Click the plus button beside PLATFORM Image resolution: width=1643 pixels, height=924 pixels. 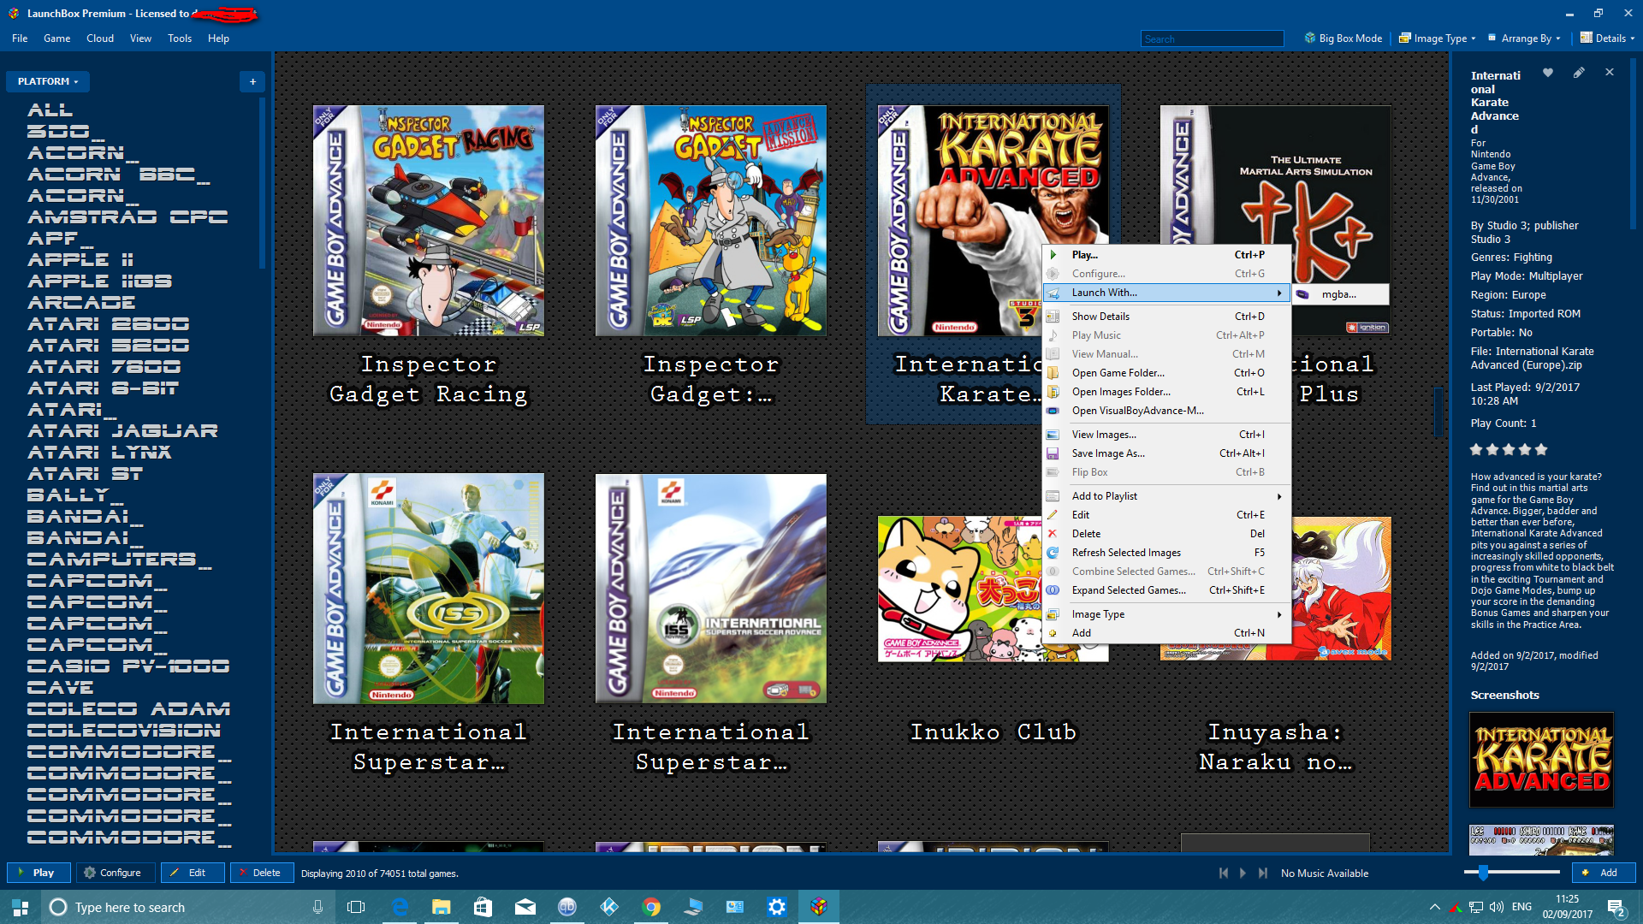(252, 81)
